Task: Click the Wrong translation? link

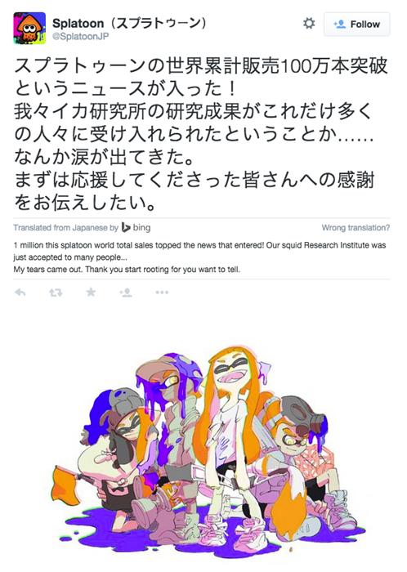Action: (356, 228)
